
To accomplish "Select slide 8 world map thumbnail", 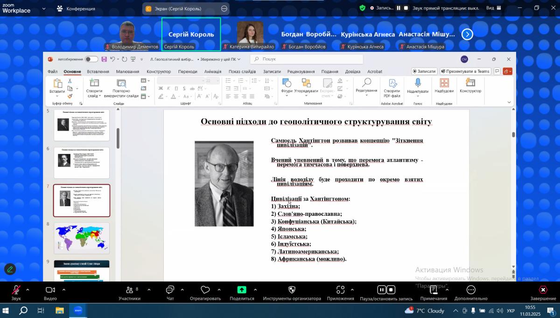I will tap(82, 238).
